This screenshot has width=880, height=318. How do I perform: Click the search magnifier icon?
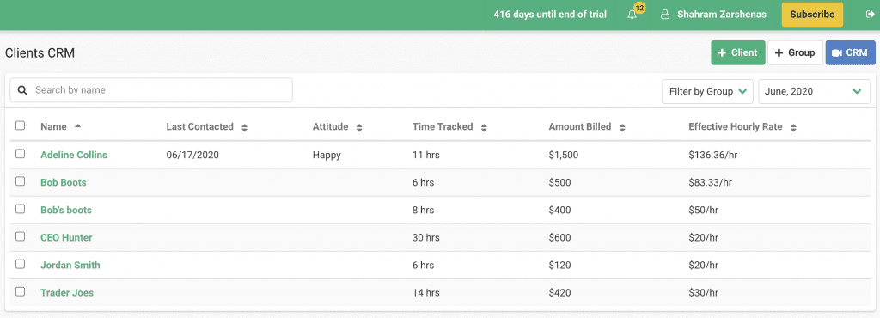tap(22, 89)
